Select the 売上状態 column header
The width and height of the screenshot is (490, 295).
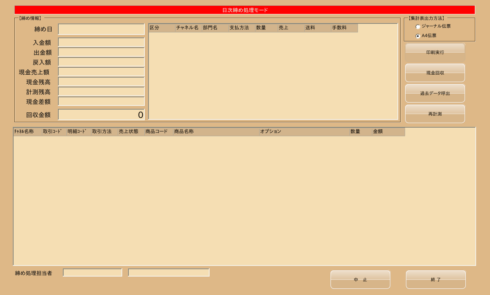coord(131,132)
